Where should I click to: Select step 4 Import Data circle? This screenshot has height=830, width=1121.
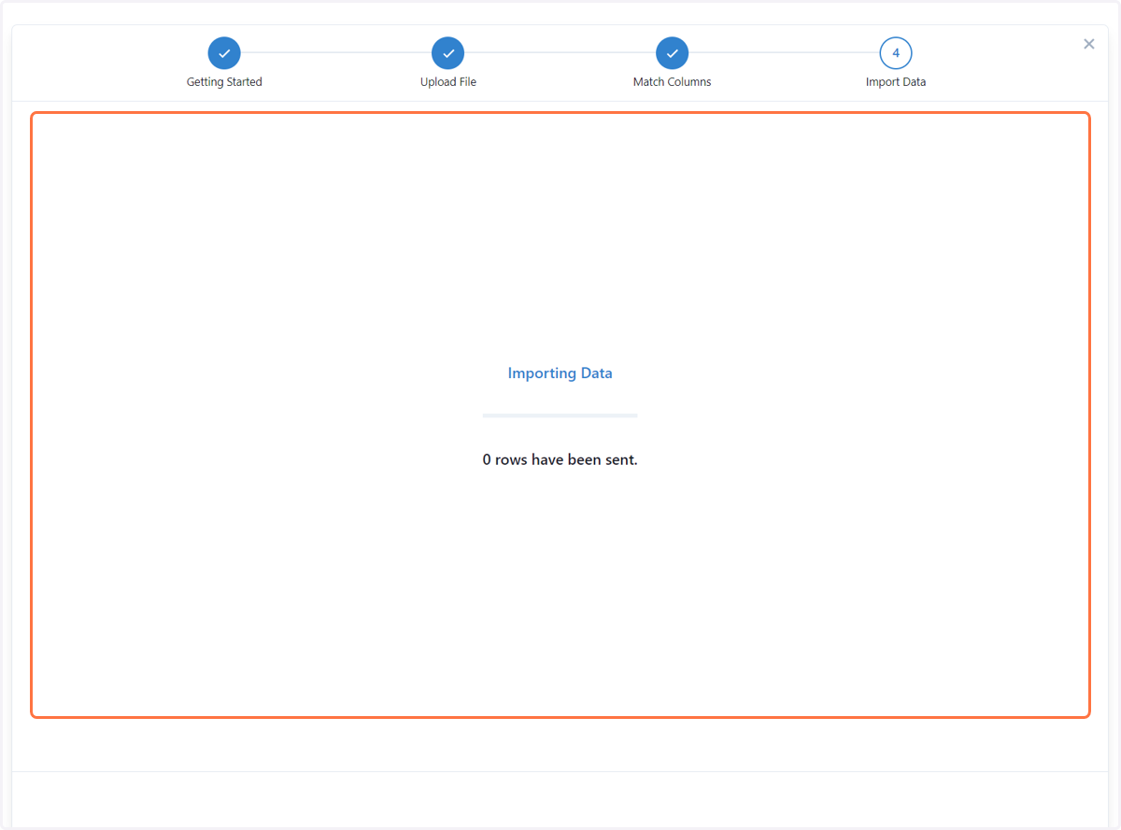(x=896, y=53)
